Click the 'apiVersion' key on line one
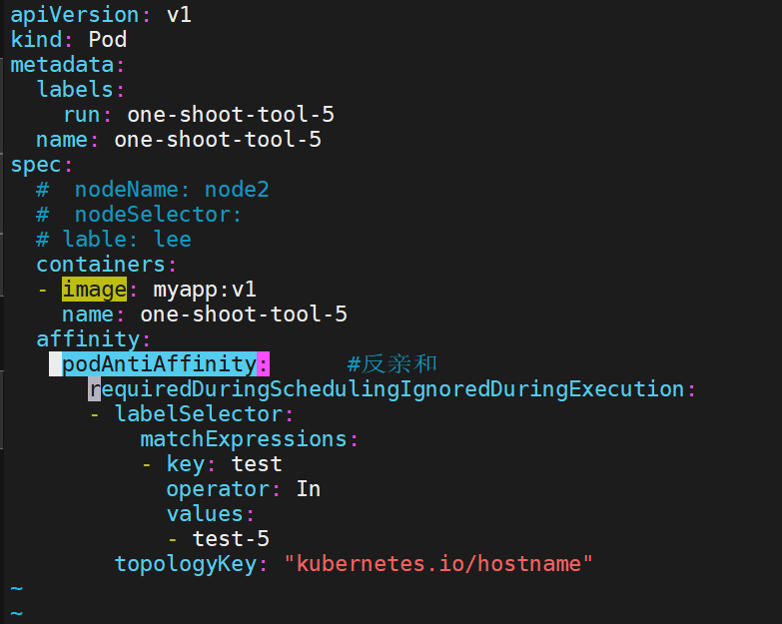The width and height of the screenshot is (782, 624). (x=75, y=14)
